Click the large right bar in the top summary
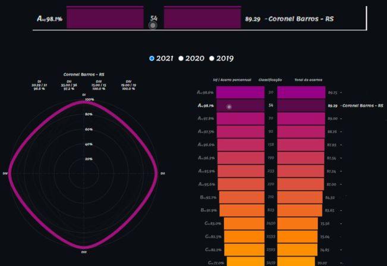 [x=202, y=17]
